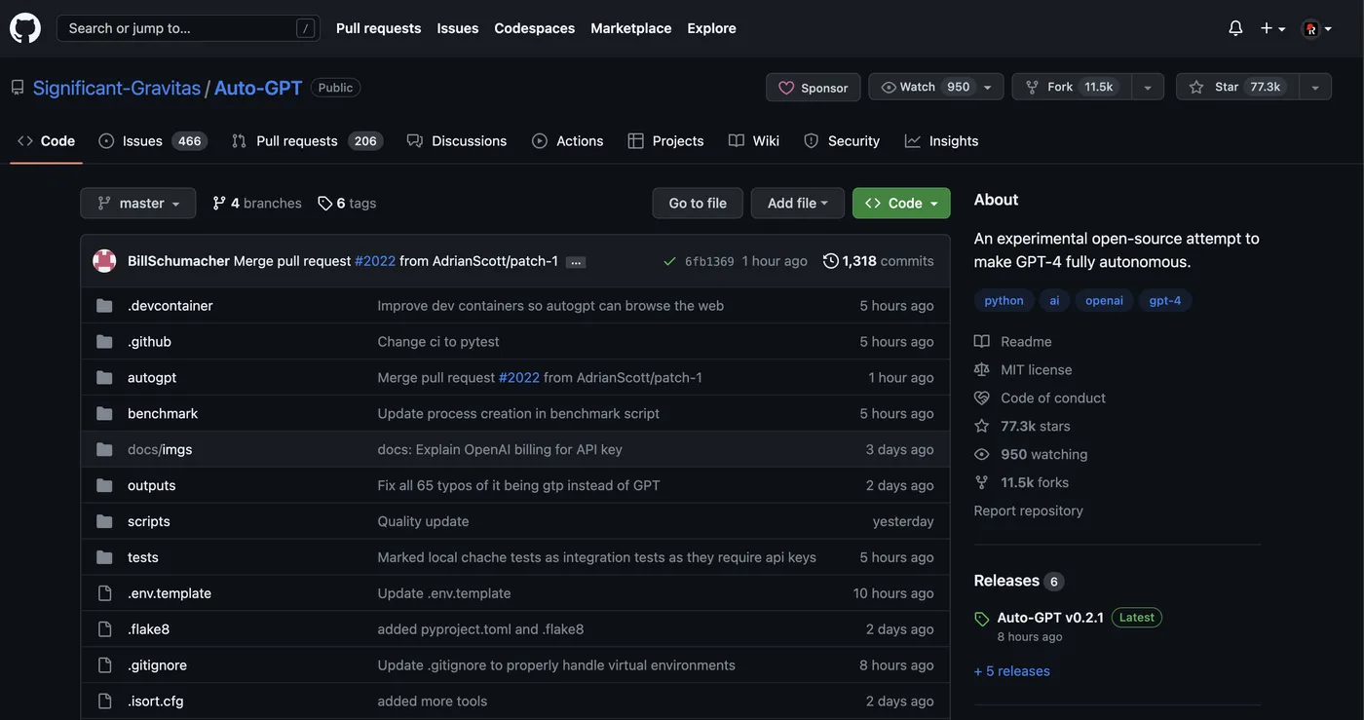The image size is (1364, 720).
Task: Switch to the Security tab
Action: [842, 140]
